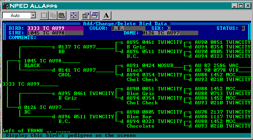
Task: Click the root bird '3333 TC AU99' in the tree
Action: pyautogui.click(x=21, y=84)
